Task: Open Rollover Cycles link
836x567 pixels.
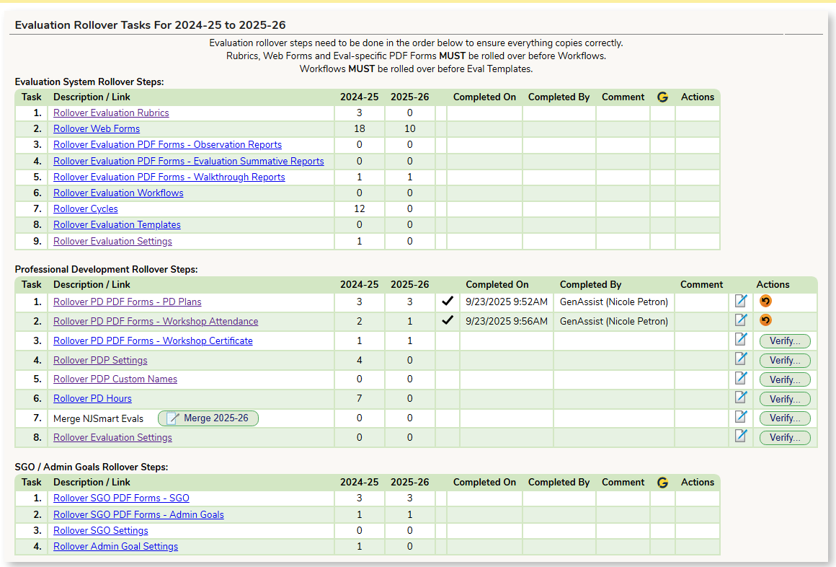Action: (85, 208)
